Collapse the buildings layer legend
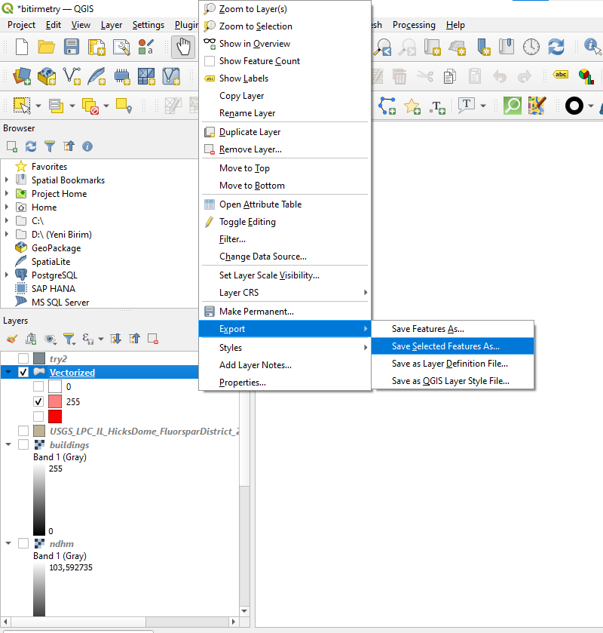603x633 pixels. point(8,444)
